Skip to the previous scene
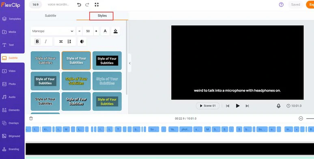Screen dimensions: 314x159 pos(228,106)
